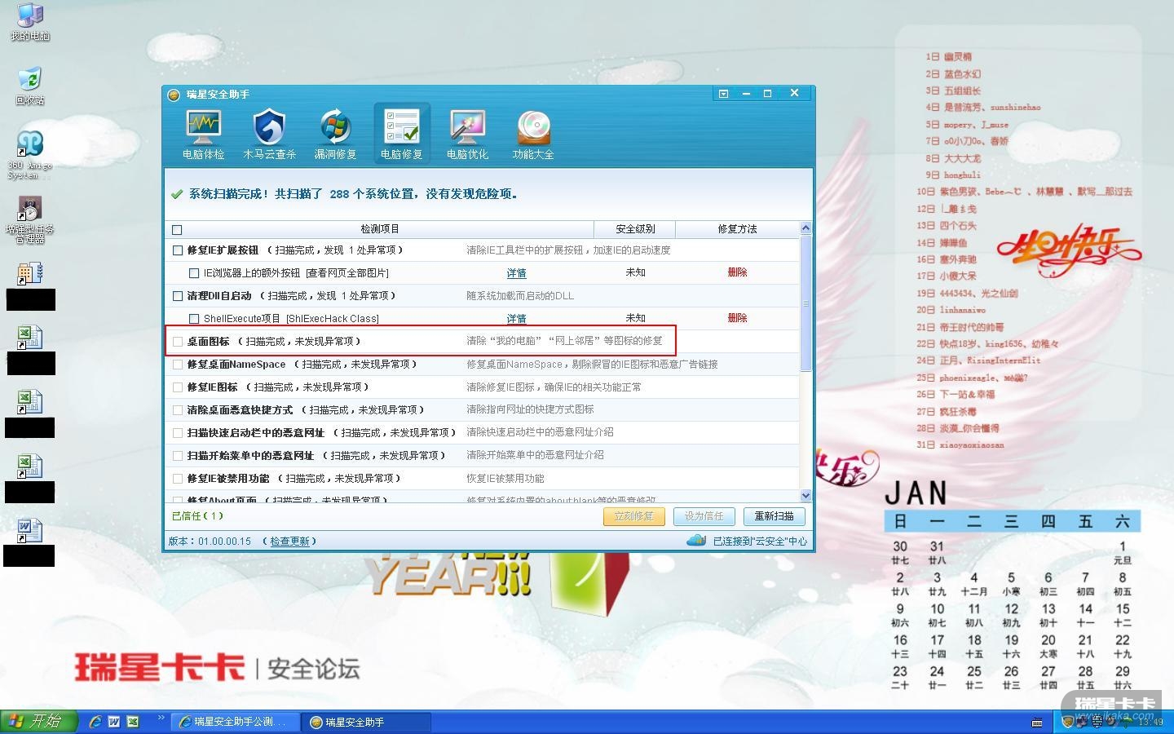
Task: Click 删除 for the IE浏览器上的额外按钮 row
Action: pos(737,272)
